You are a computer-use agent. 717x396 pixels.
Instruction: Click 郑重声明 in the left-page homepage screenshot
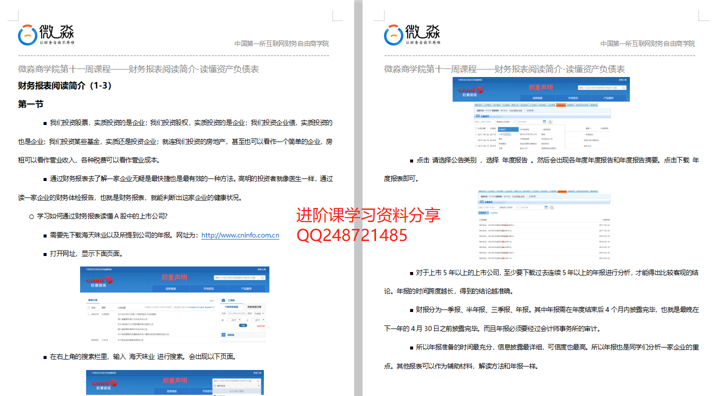coord(174,277)
